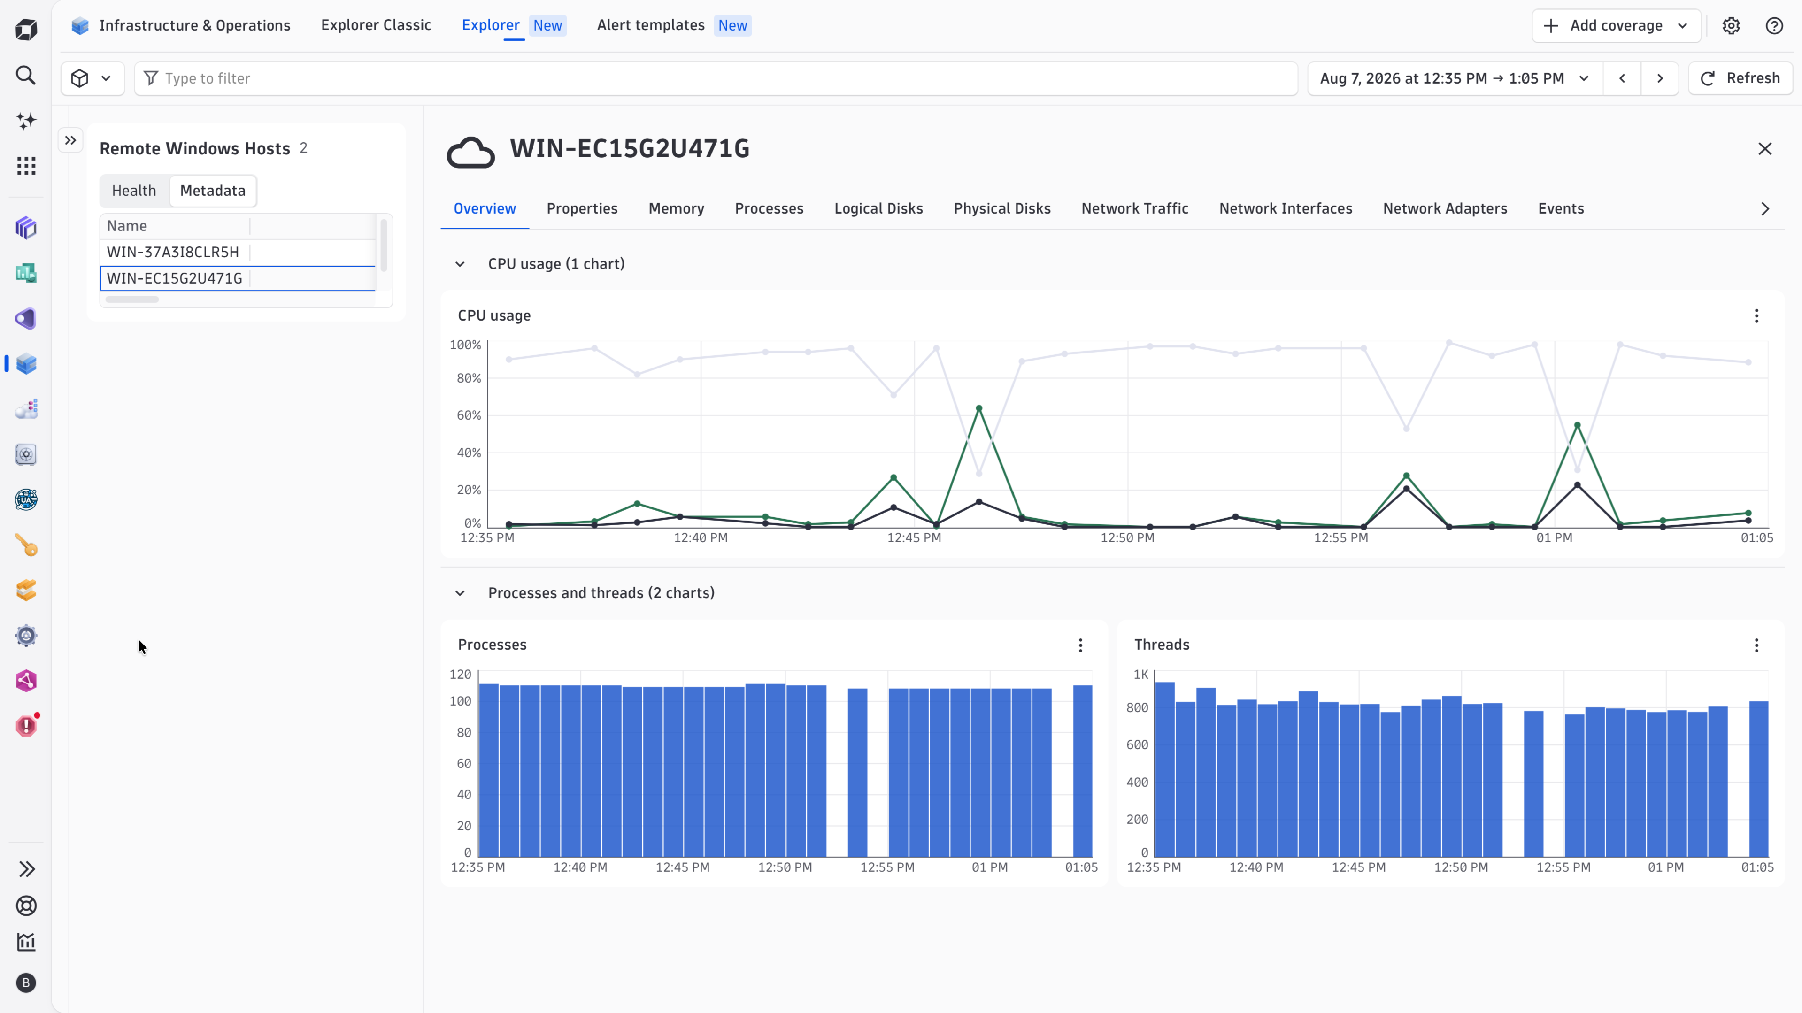This screenshot has height=1013, width=1802.
Task: Open the entity type cube dropdown
Action: 92,78
